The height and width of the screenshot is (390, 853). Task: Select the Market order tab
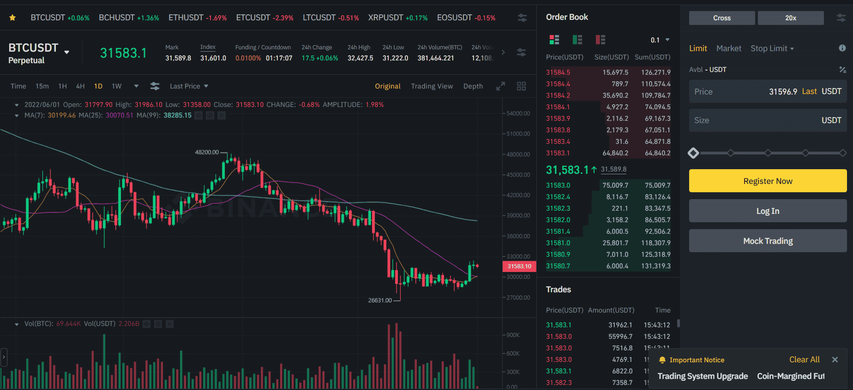coord(728,48)
